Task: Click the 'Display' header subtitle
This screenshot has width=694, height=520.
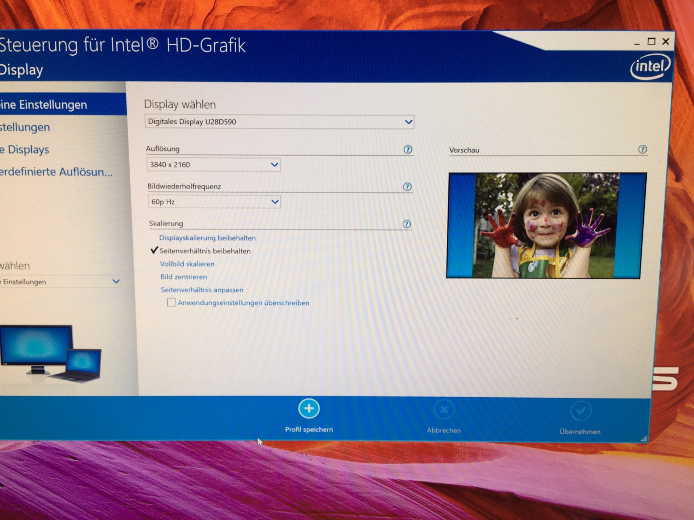Action: (x=22, y=70)
